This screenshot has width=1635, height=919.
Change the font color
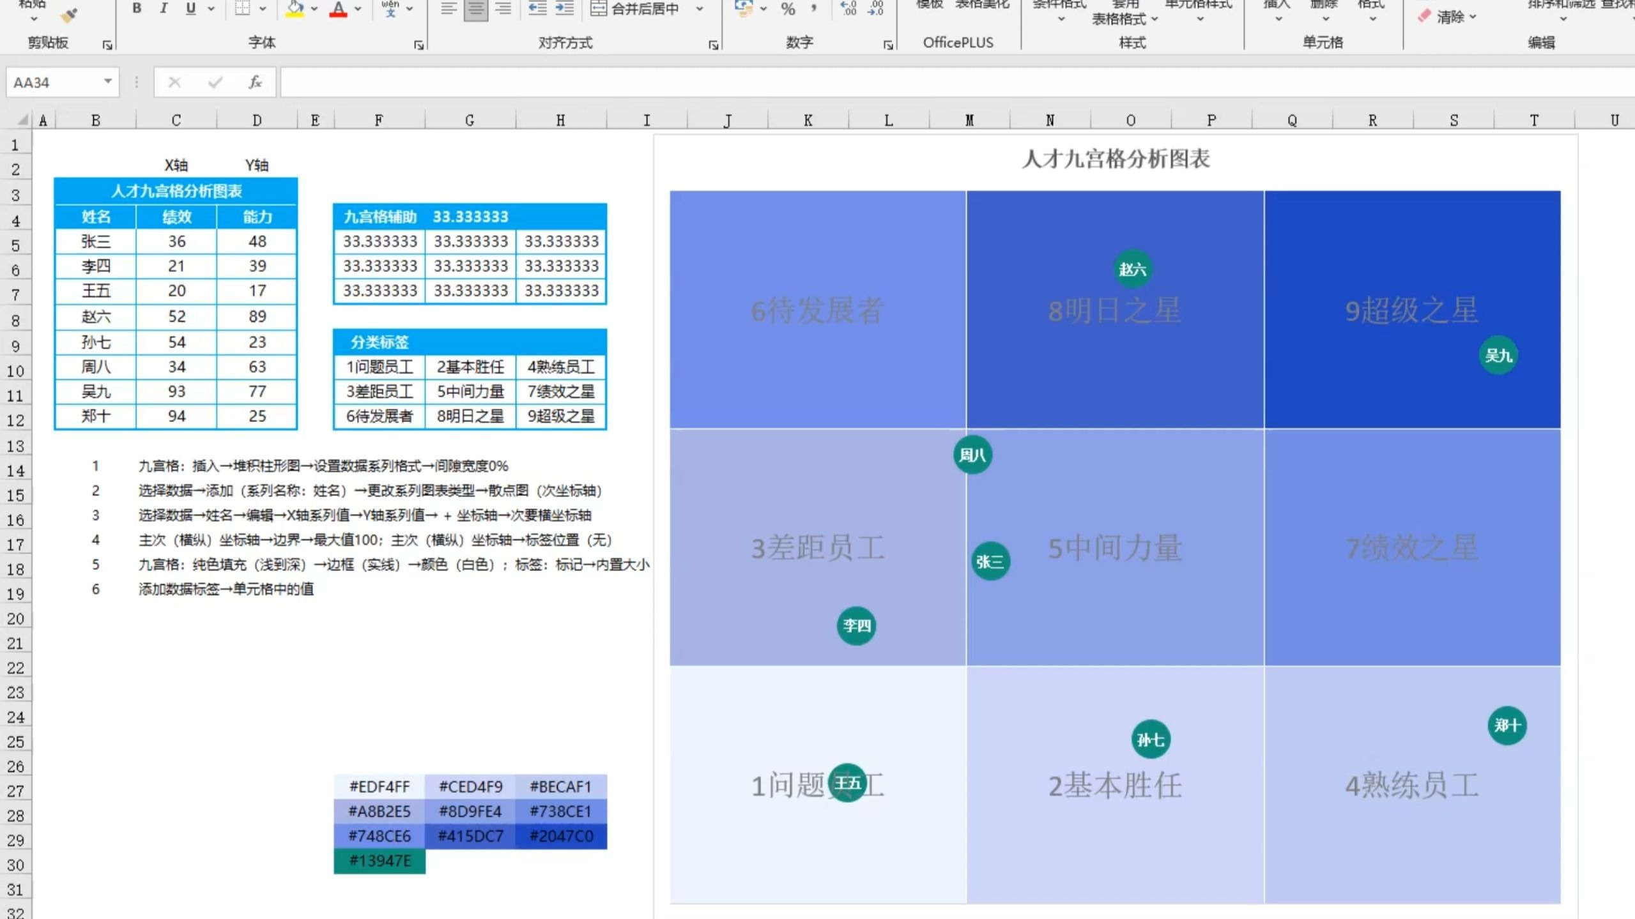(x=337, y=9)
